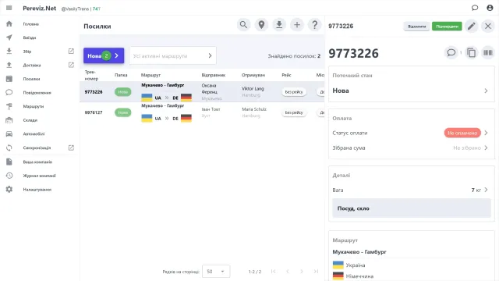The image size is (499, 281).
Task: Open the user account icon
Action: (x=490, y=8)
